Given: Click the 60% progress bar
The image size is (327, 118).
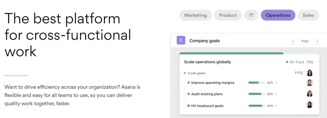Looking at the screenshot, I should pyautogui.click(x=256, y=83).
